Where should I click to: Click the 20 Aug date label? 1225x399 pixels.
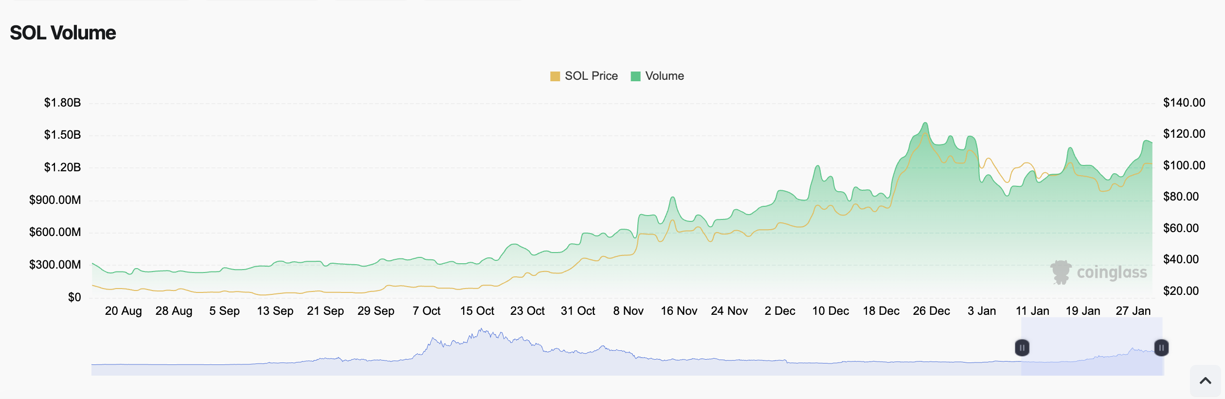coord(123,311)
